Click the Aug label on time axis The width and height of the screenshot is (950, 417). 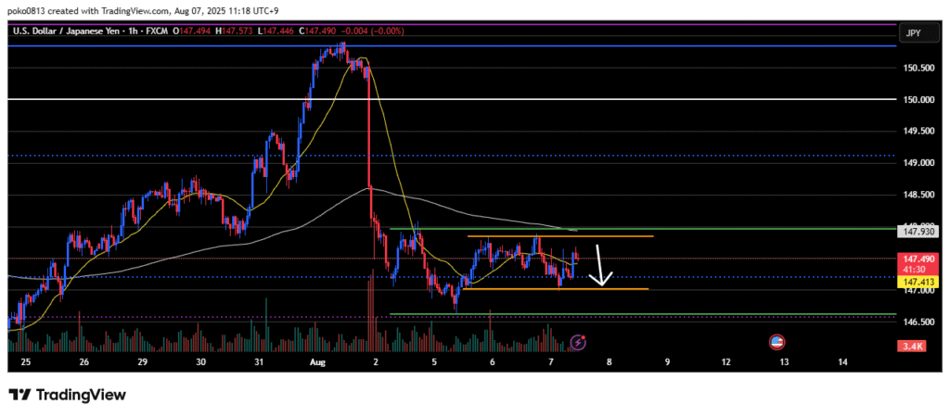pyautogui.click(x=317, y=362)
